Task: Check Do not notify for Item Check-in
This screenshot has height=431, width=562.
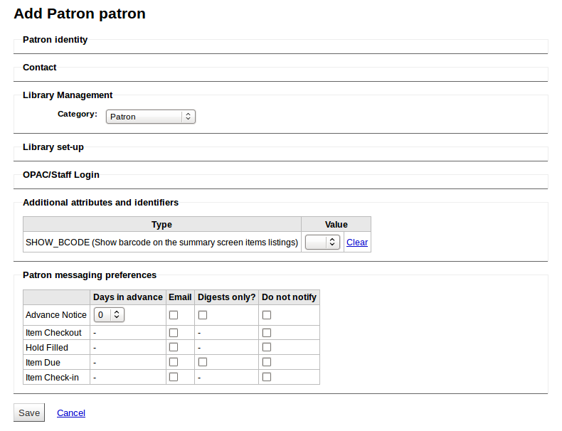Action: click(267, 378)
